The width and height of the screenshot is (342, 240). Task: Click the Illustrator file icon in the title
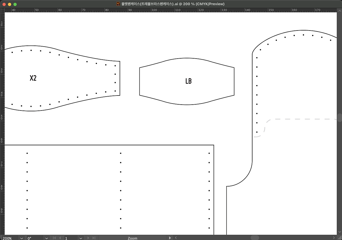118,4
